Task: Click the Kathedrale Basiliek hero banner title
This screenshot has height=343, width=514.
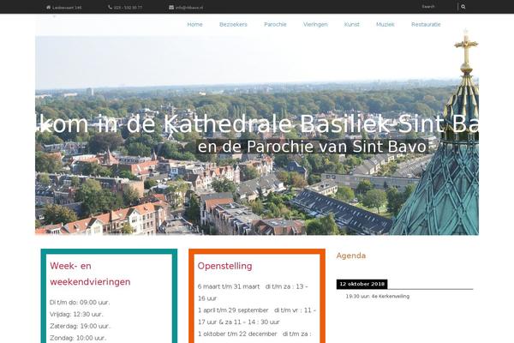Action: coord(257,123)
